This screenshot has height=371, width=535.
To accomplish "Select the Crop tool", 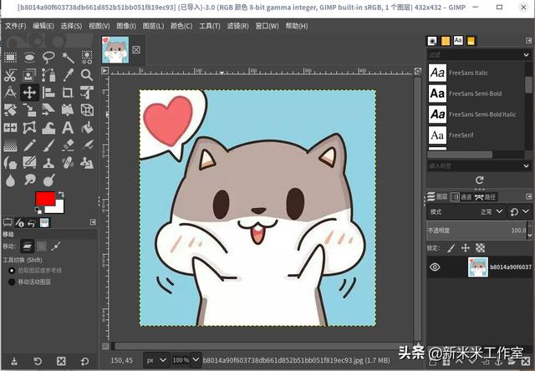I will tap(68, 93).
